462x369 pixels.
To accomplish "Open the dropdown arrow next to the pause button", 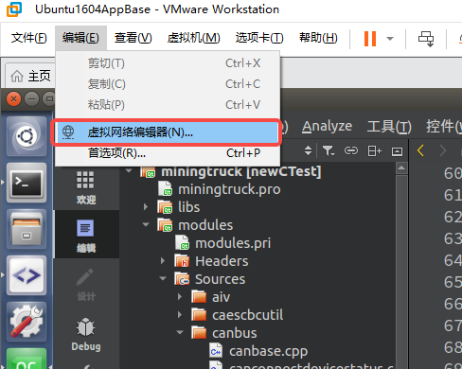I will coord(390,39).
